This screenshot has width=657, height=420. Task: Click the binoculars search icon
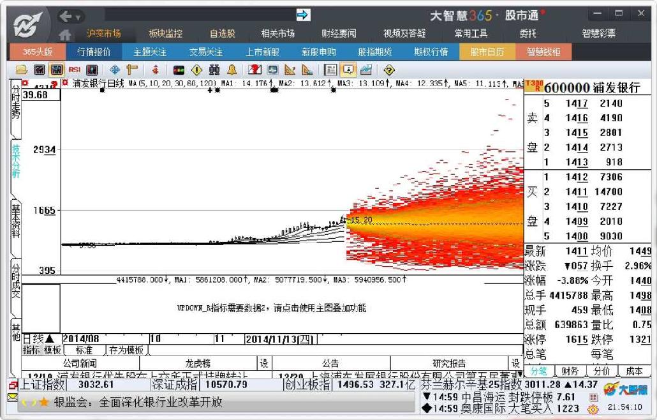pyautogui.click(x=214, y=70)
